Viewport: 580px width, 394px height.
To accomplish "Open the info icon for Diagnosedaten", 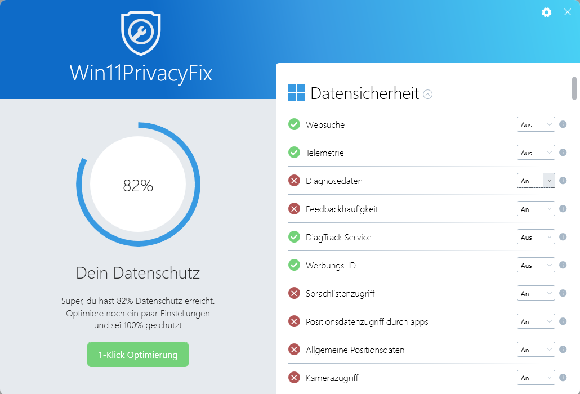I will (x=563, y=181).
